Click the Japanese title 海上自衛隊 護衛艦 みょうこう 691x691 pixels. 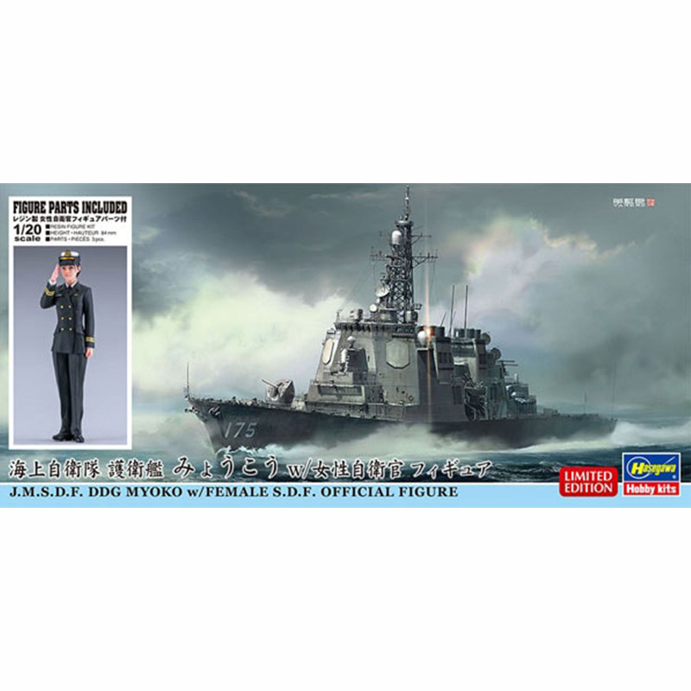pyautogui.click(x=144, y=469)
